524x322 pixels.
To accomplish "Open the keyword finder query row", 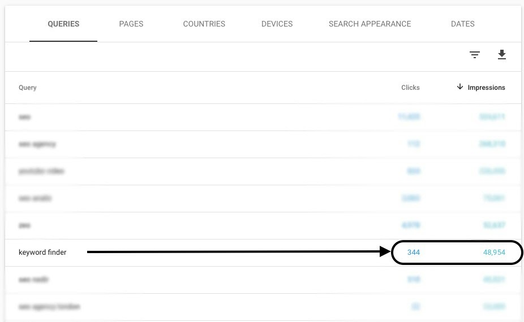I will click(x=263, y=253).
